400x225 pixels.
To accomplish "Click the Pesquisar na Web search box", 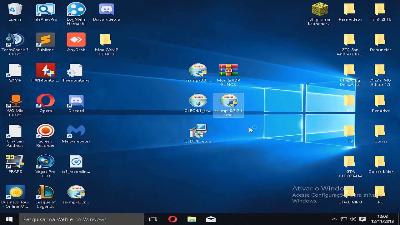I will click(81, 219).
